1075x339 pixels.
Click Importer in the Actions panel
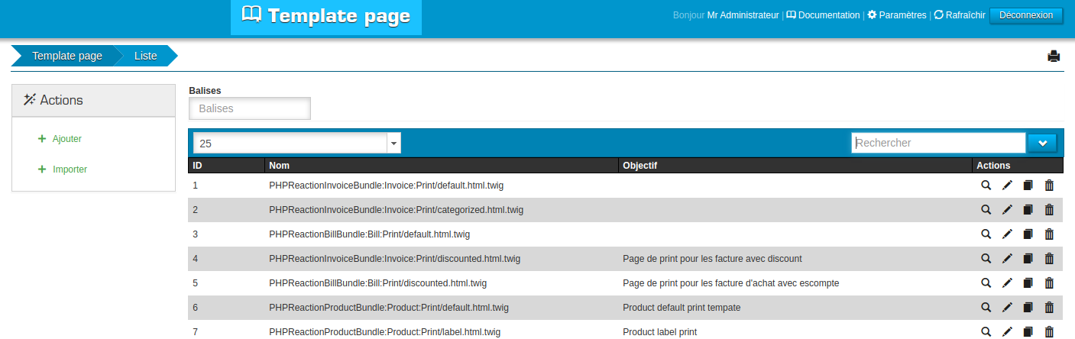pyautogui.click(x=70, y=169)
